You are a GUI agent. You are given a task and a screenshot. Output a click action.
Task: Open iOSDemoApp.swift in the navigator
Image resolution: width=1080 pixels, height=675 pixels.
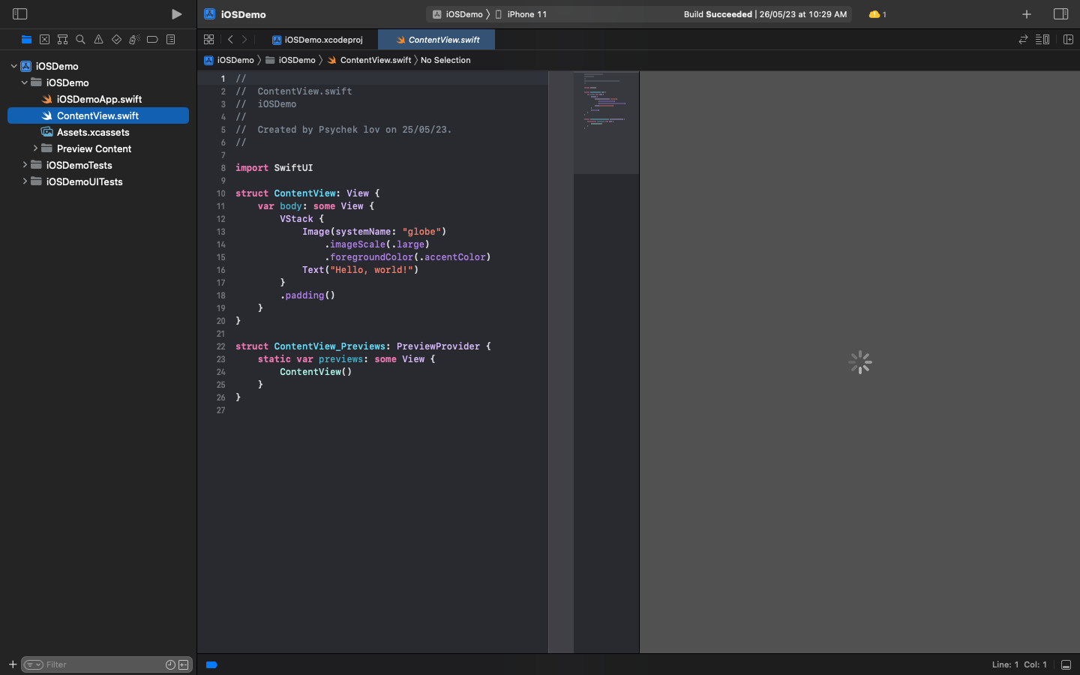coord(98,99)
